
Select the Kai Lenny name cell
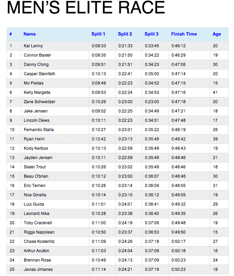tap(33, 46)
